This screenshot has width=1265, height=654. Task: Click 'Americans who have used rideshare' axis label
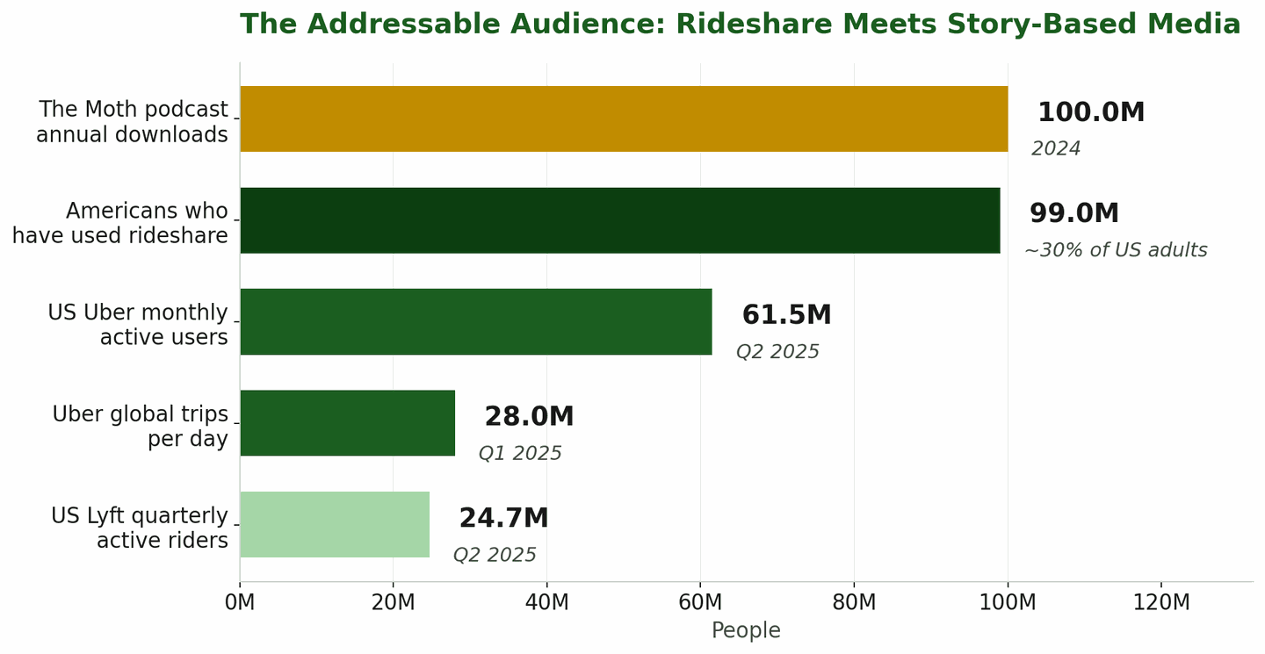(119, 224)
